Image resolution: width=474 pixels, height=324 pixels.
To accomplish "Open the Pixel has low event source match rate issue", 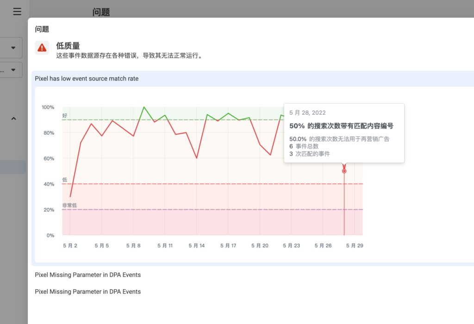I will point(86,79).
